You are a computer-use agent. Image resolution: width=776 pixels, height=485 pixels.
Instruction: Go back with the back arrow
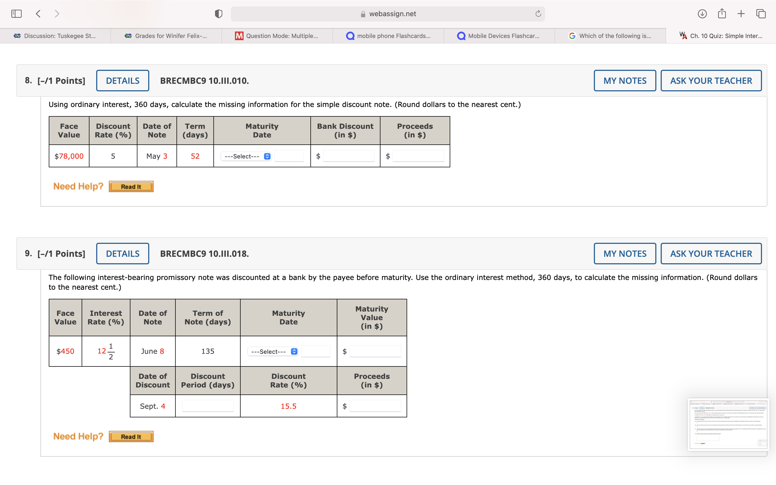pos(39,14)
